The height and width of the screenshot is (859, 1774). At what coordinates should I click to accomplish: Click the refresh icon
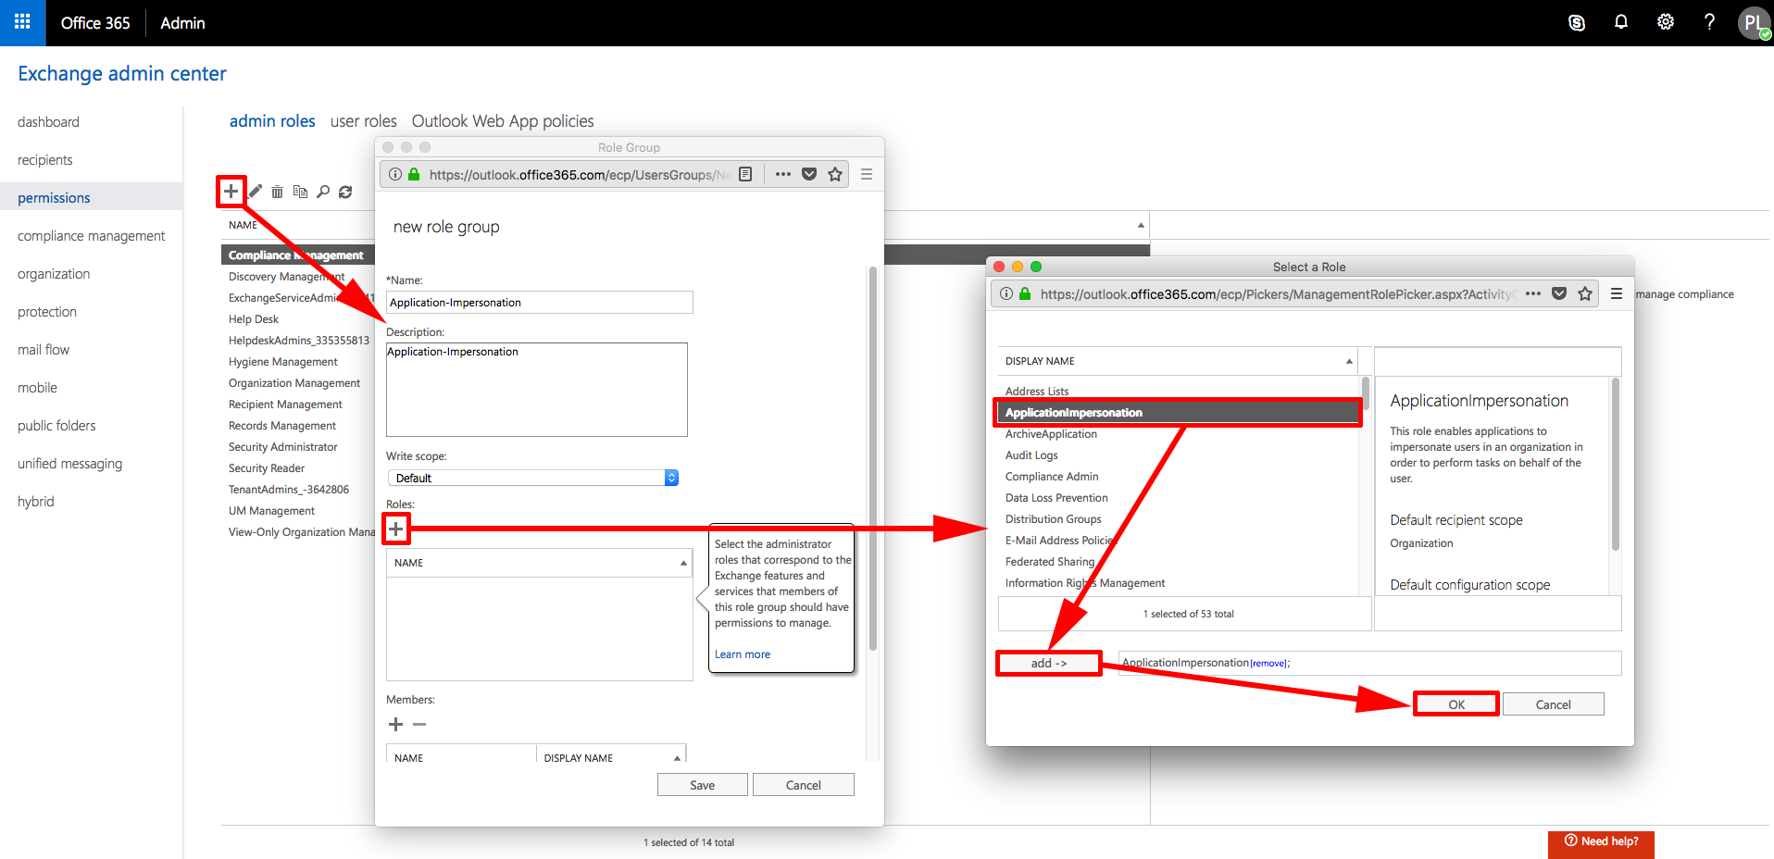(x=345, y=192)
